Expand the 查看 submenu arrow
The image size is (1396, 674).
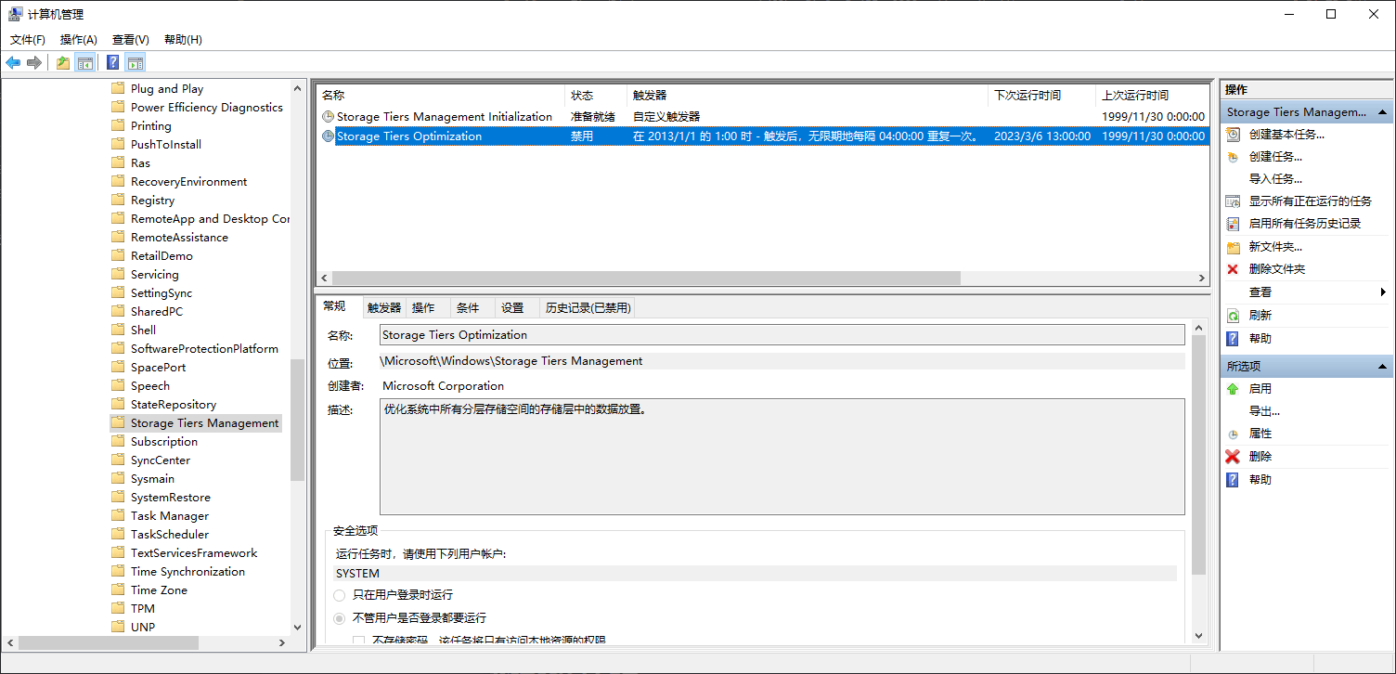tap(1383, 292)
